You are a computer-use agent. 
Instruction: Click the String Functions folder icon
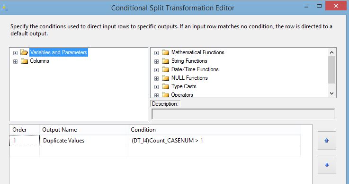pyautogui.click(x=165, y=61)
